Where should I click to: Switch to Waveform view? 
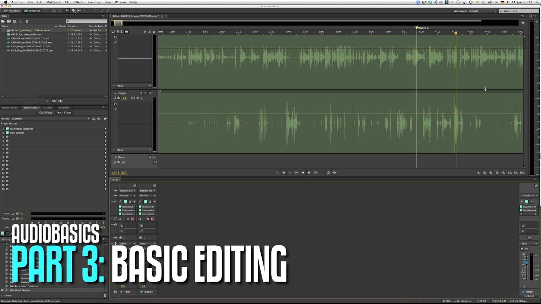click(x=12, y=11)
